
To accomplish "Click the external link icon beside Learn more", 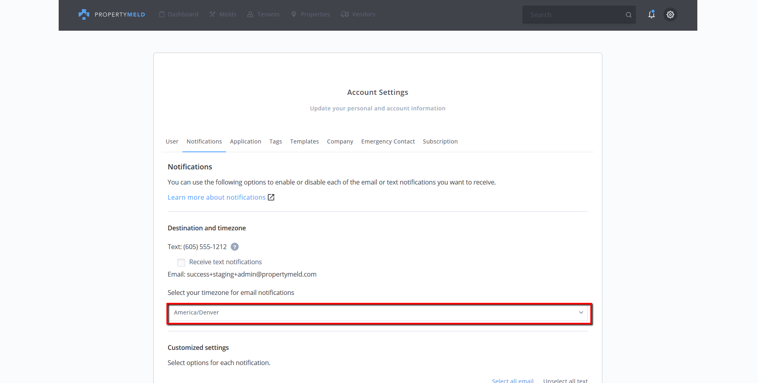I will click(x=271, y=197).
